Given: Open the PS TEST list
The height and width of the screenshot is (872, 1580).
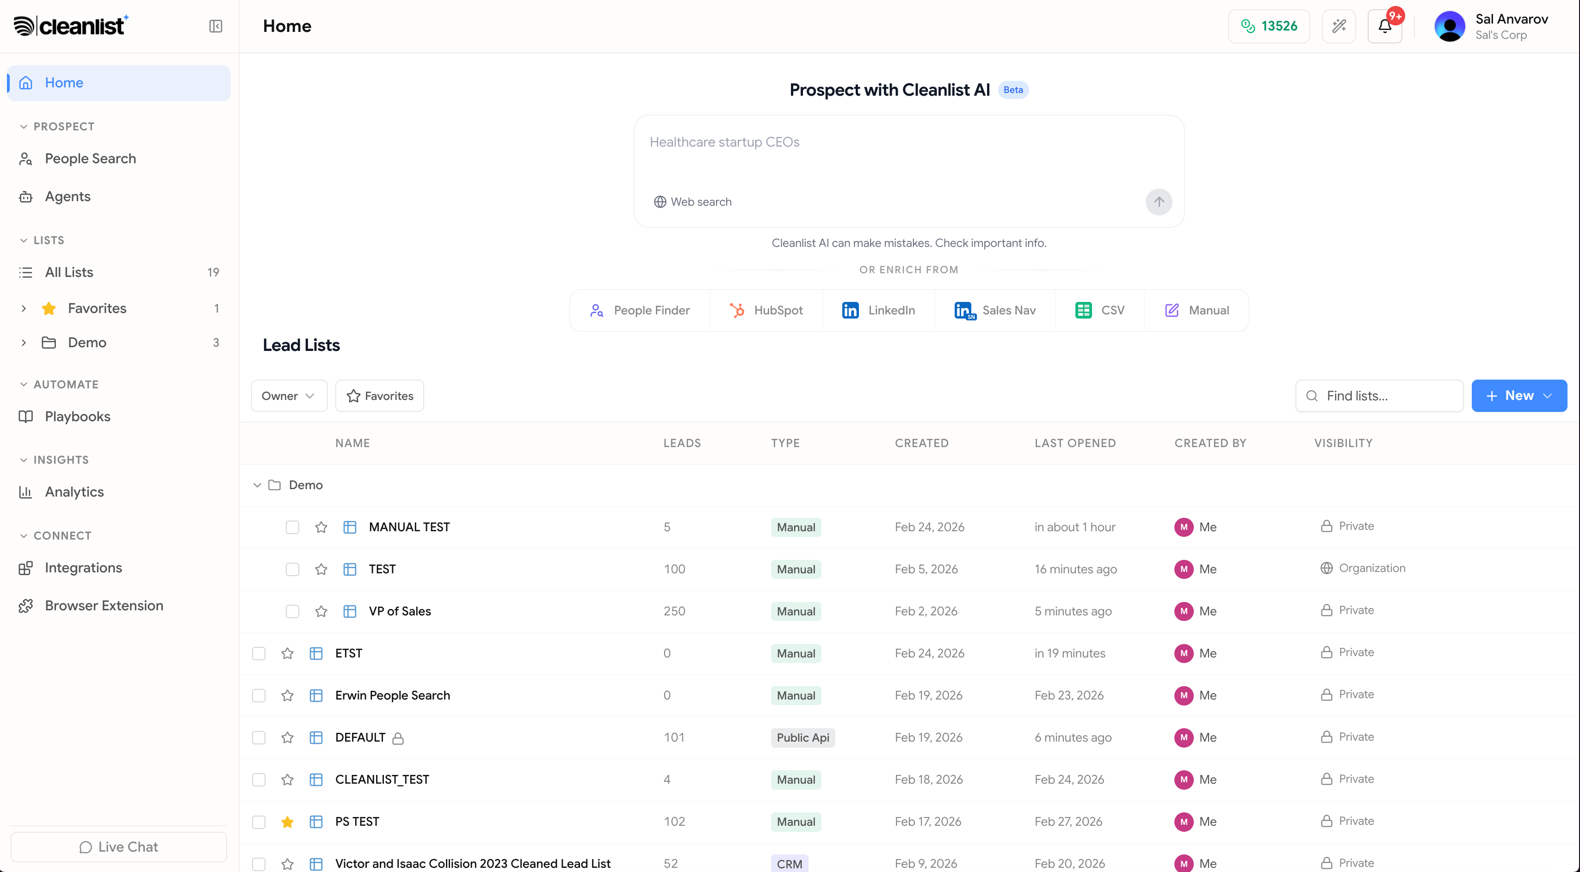Looking at the screenshot, I should (357, 822).
